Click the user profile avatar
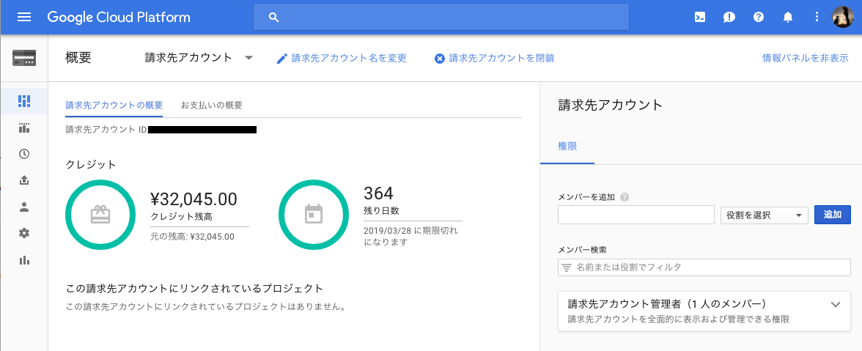Viewport: 862px width, 351px height. (843, 18)
